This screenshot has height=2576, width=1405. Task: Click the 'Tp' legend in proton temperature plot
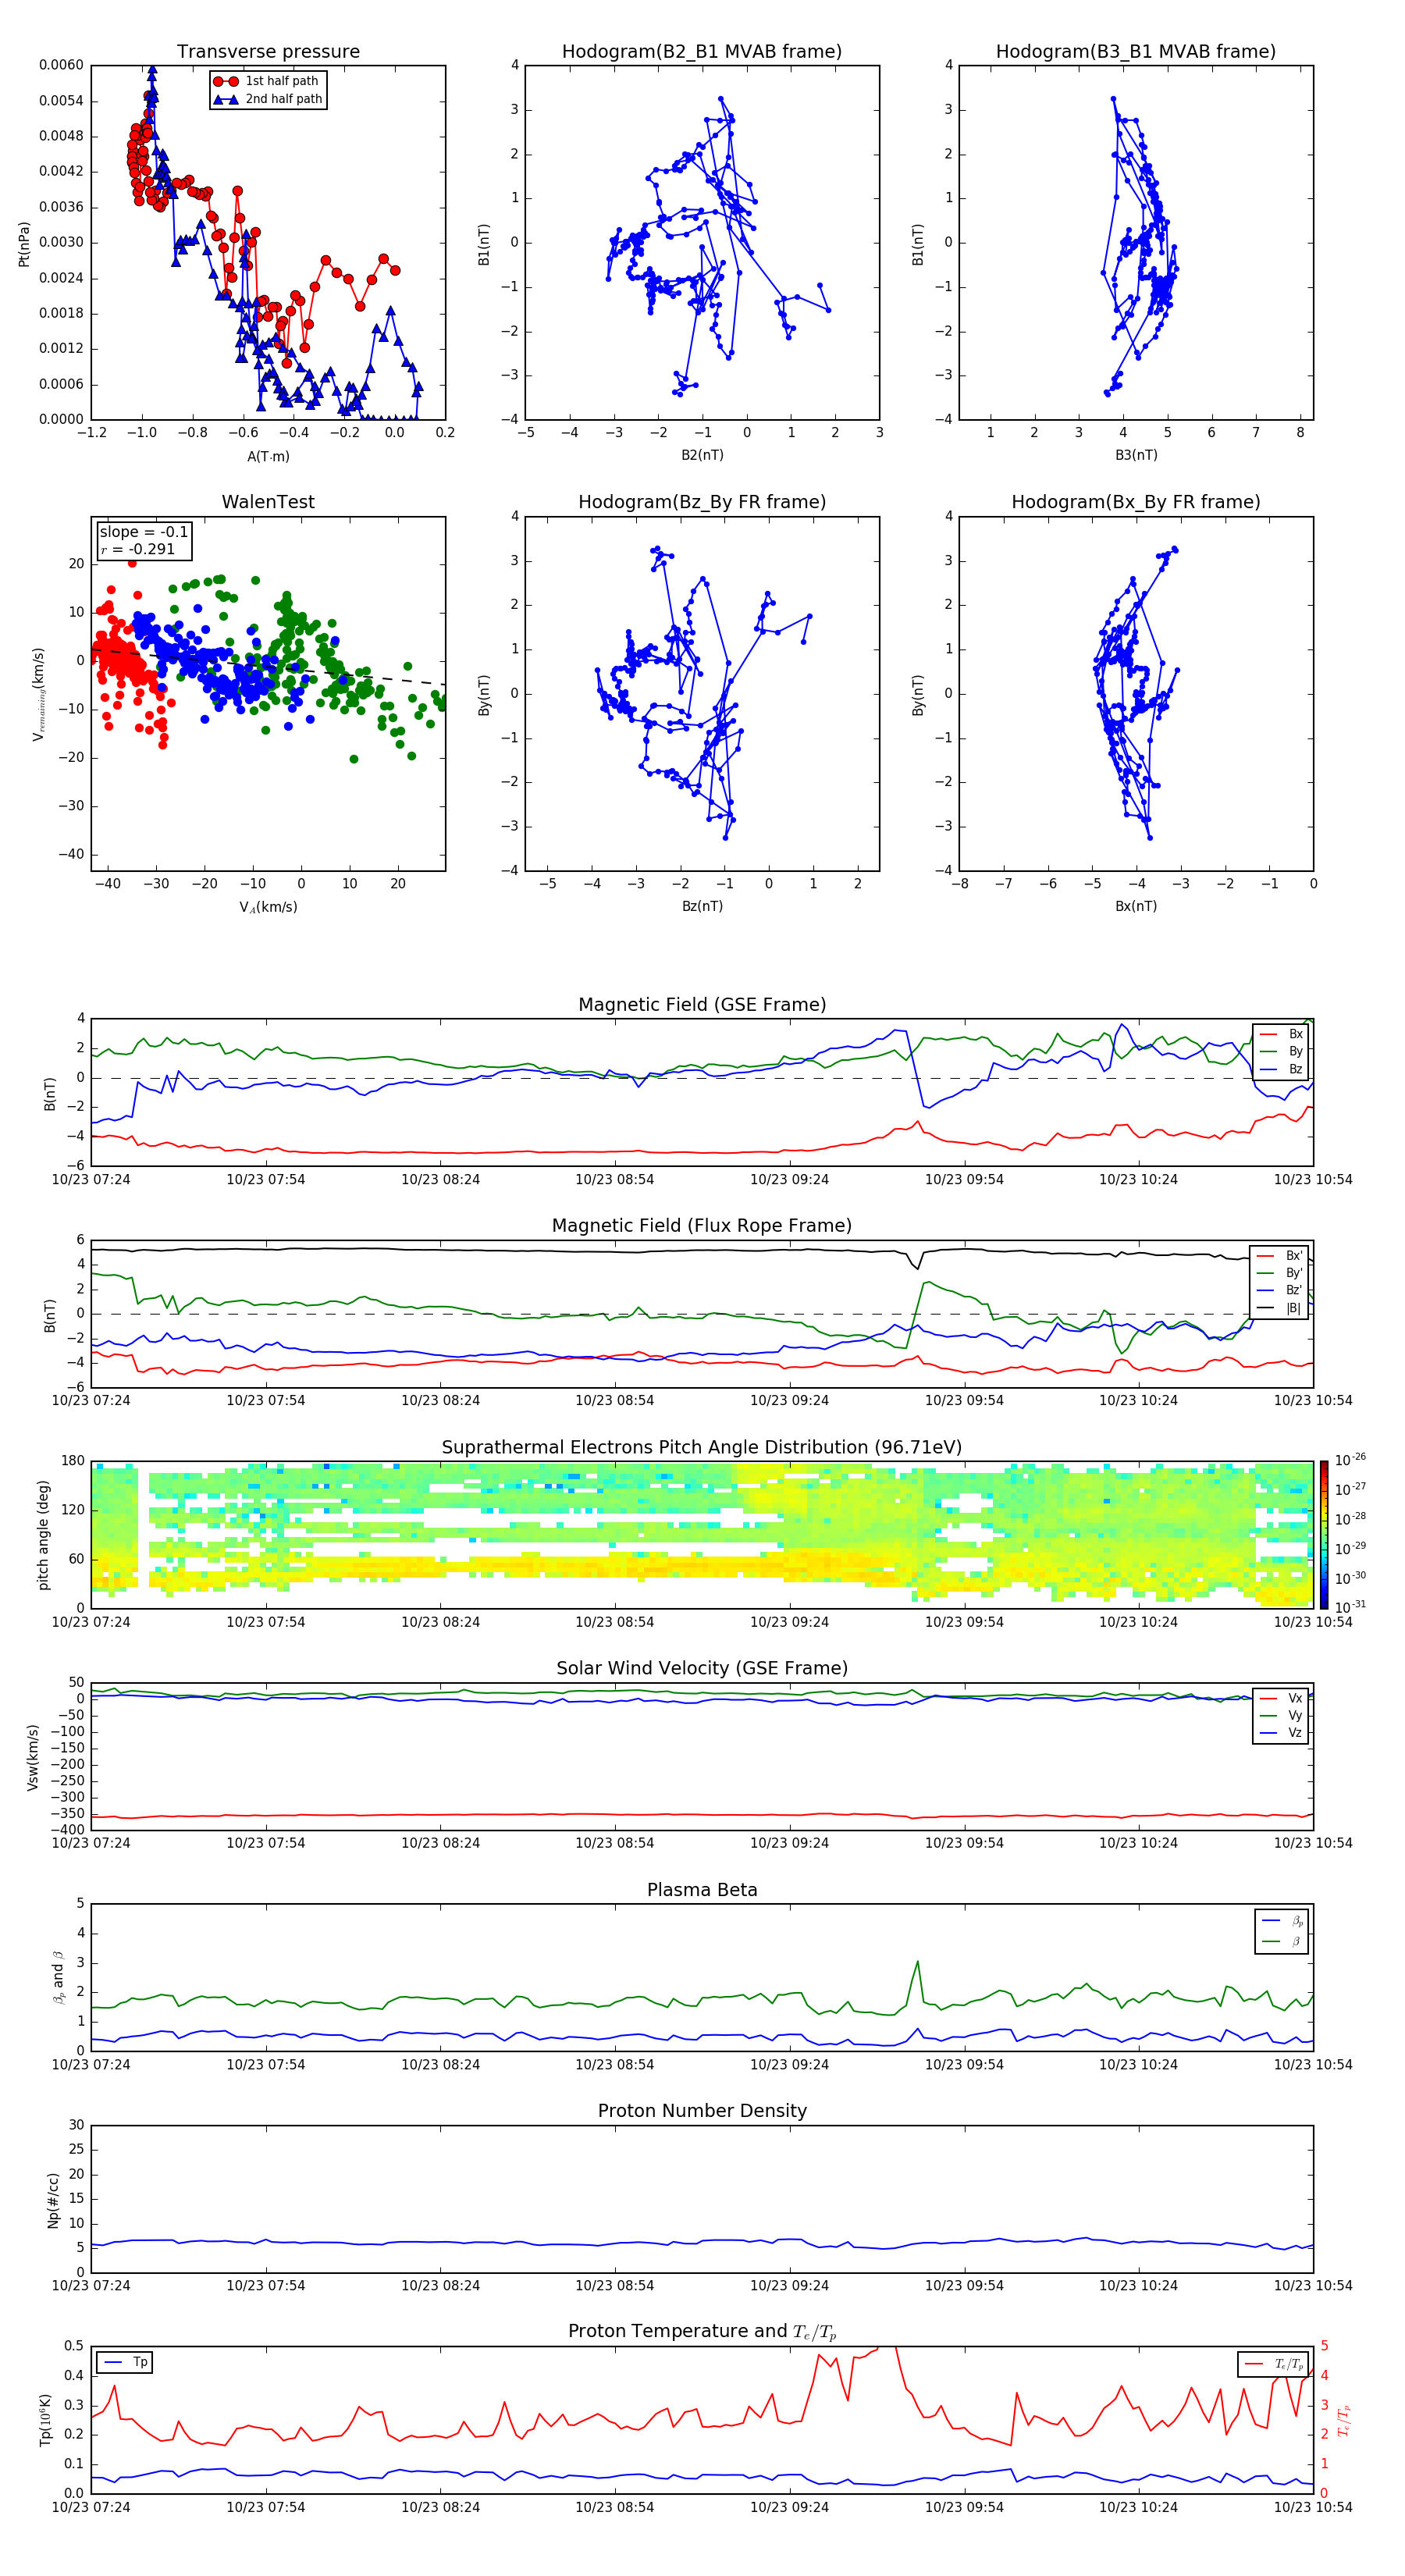click(124, 2362)
